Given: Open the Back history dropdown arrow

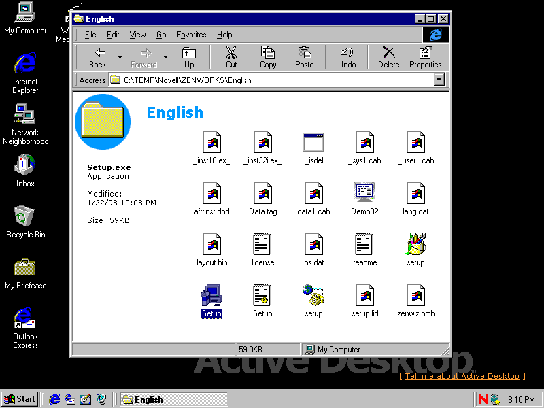Looking at the screenshot, I should click(x=120, y=57).
